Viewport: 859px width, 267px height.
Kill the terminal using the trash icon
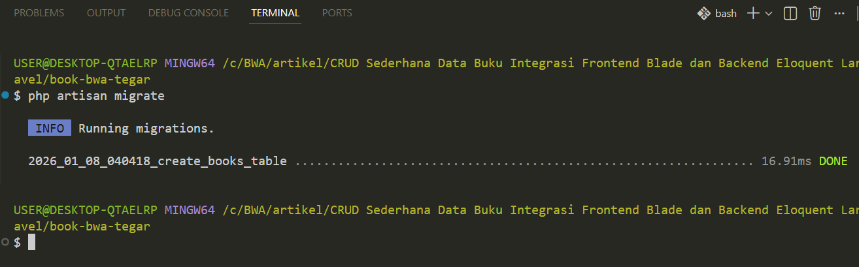[815, 13]
